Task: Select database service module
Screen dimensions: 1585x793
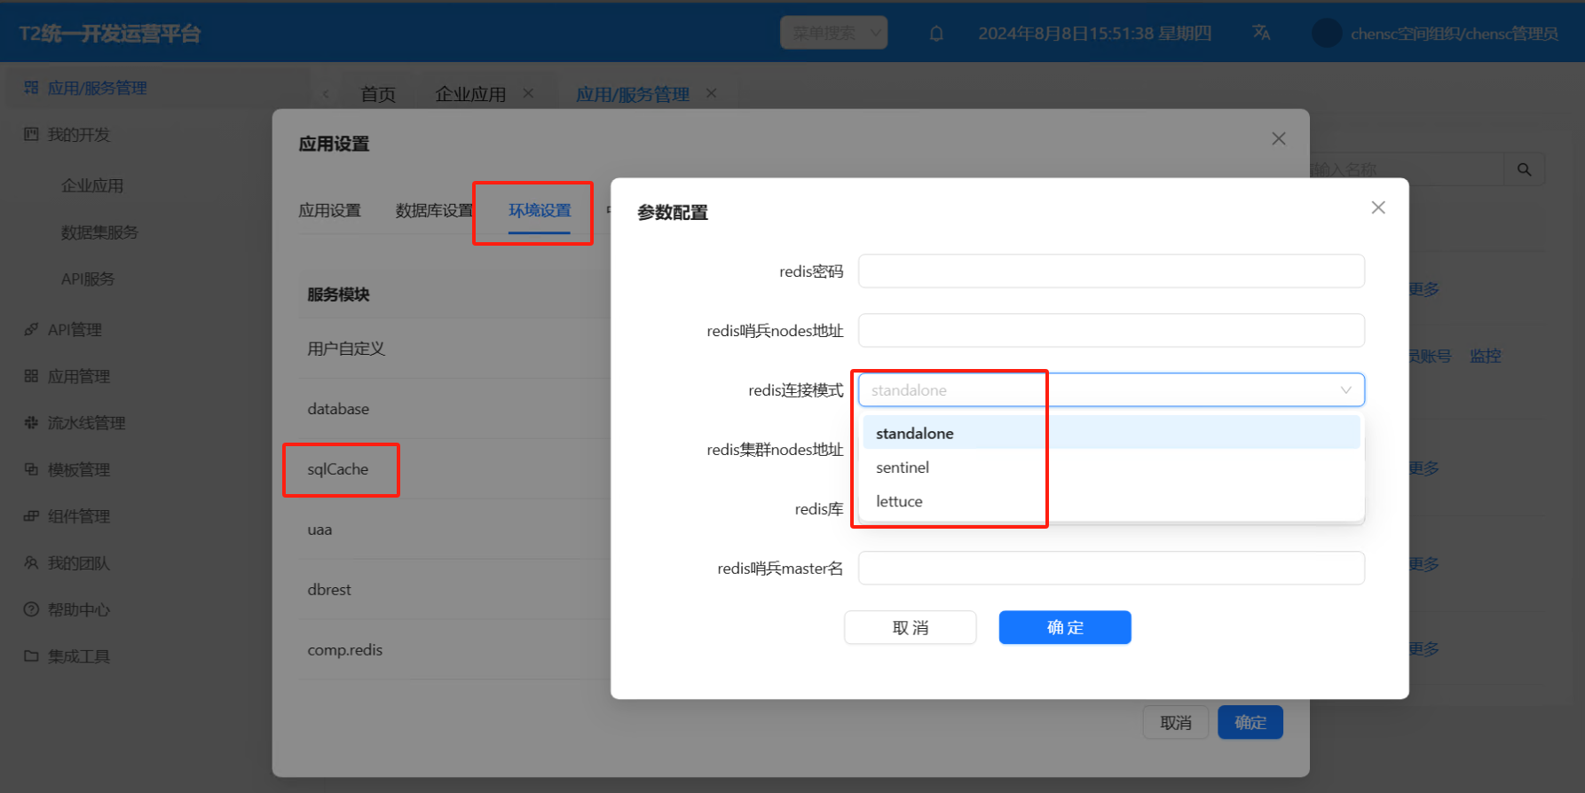Action: [x=338, y=409]
